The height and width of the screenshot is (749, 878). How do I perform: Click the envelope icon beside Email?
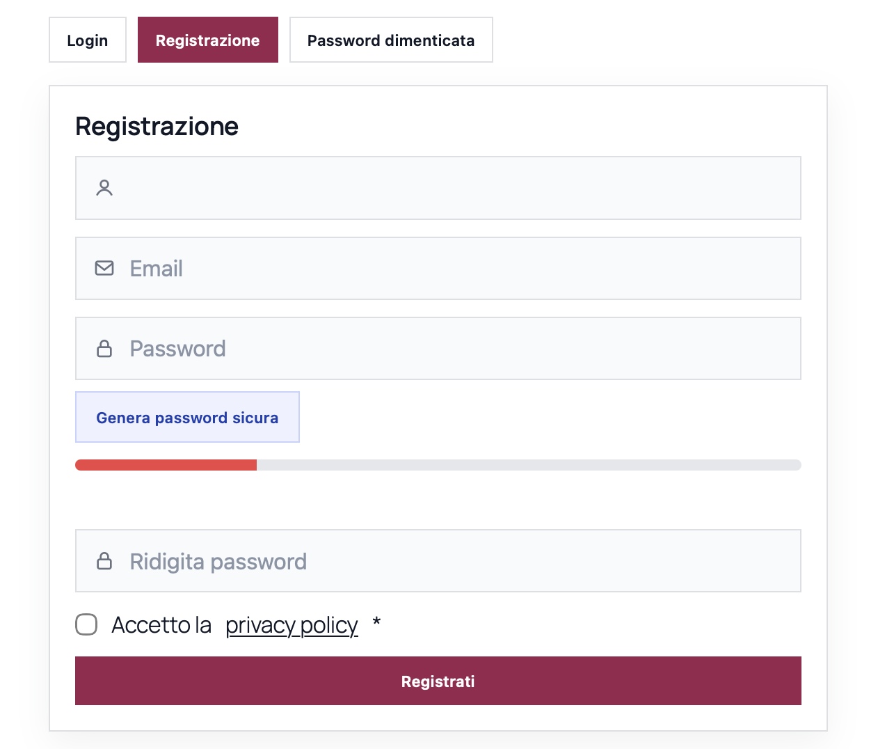pos(104,268)
